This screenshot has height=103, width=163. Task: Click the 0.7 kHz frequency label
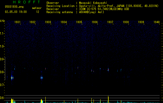2,85
